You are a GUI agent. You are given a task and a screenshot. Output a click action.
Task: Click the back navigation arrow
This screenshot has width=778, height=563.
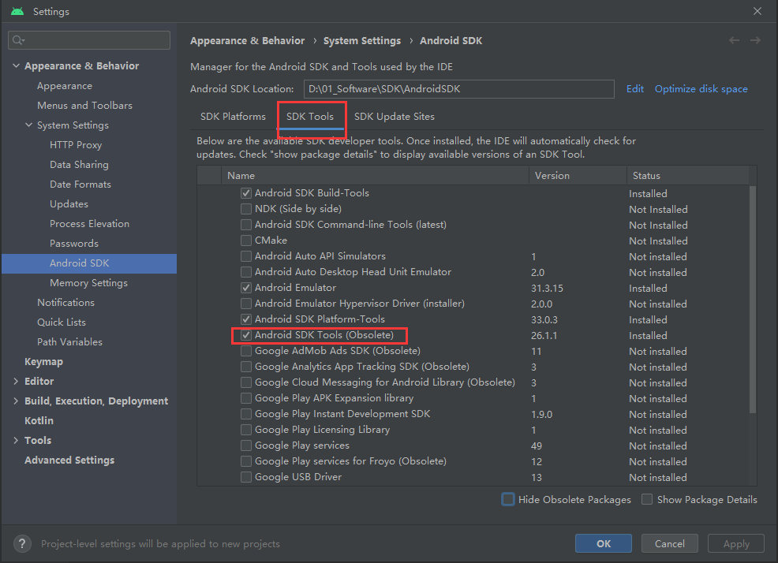(x=735, y=40)
